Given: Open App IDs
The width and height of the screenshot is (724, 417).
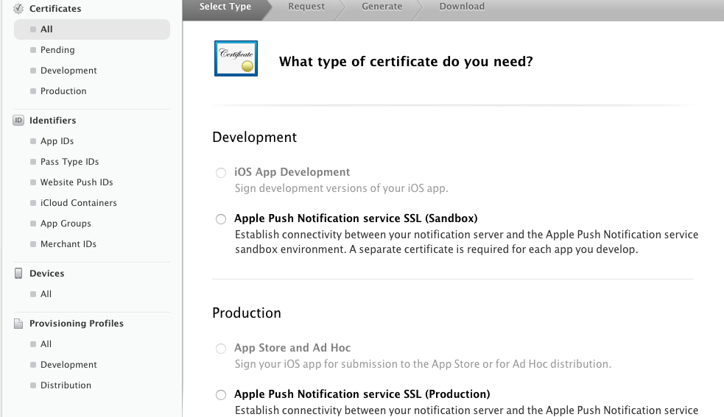Looking at the screenshot, I should coord(57,141).
